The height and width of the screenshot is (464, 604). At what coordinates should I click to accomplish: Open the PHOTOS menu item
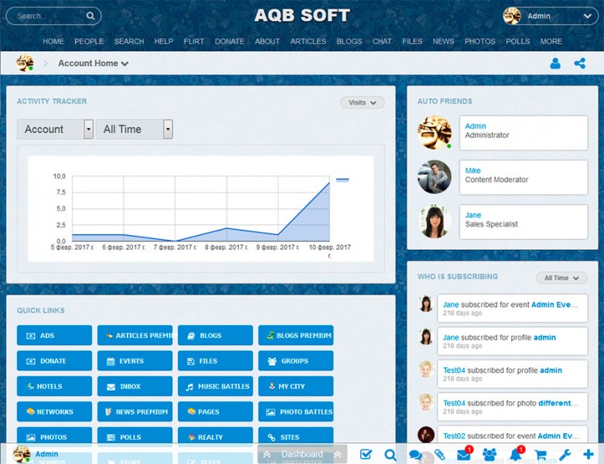pyautogui.click(x=480, y=41)
